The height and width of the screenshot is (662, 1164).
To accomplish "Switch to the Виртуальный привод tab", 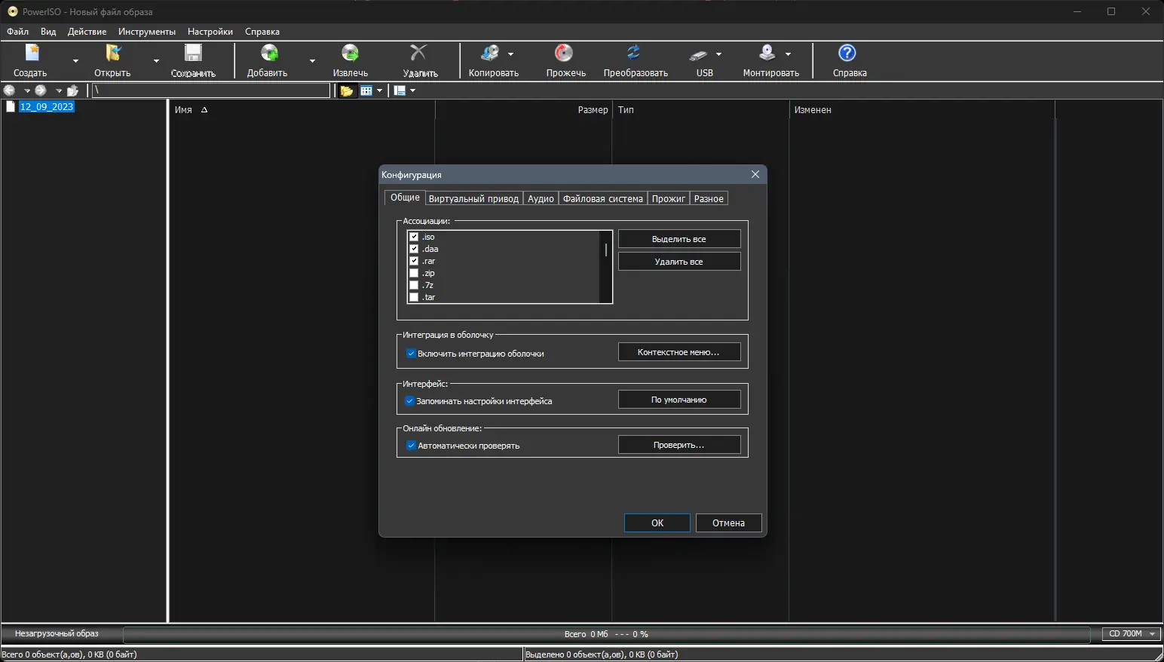I will 473,199.
